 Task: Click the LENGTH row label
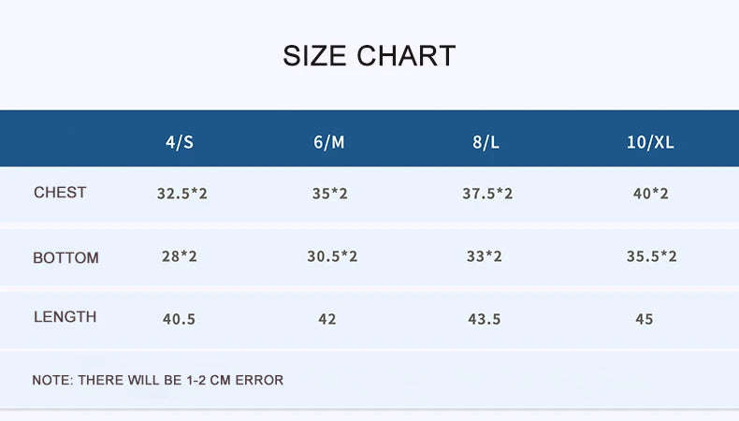click(x=65, y=317)
